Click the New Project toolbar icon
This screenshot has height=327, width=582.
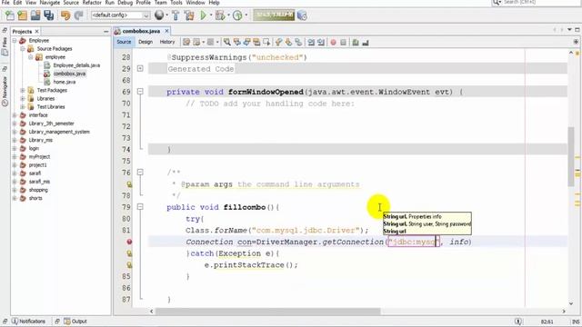(x=22, y=15)
